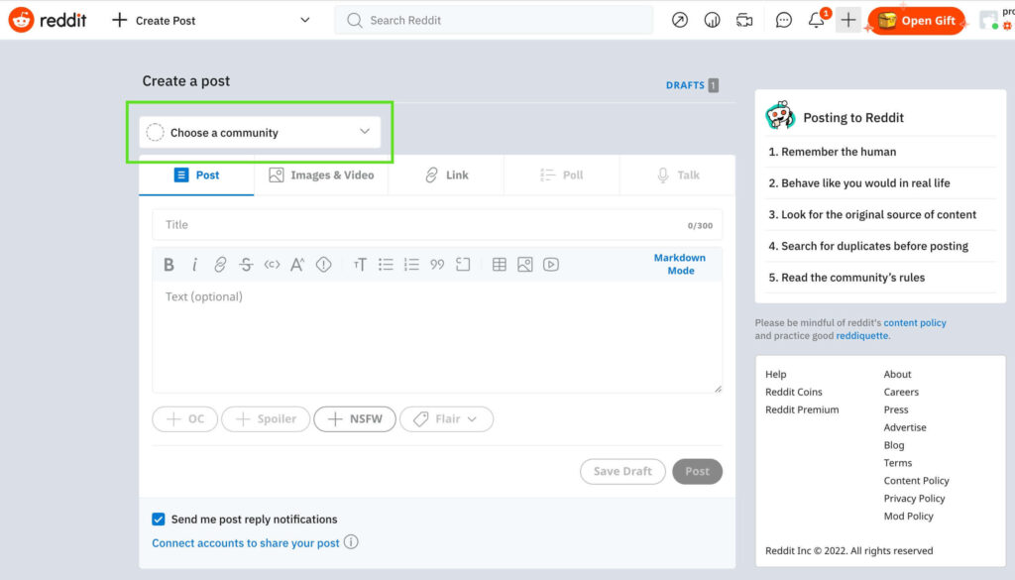Open the Press footer link
Viewport: 1015px width, 580px height.
click(896, 409)
